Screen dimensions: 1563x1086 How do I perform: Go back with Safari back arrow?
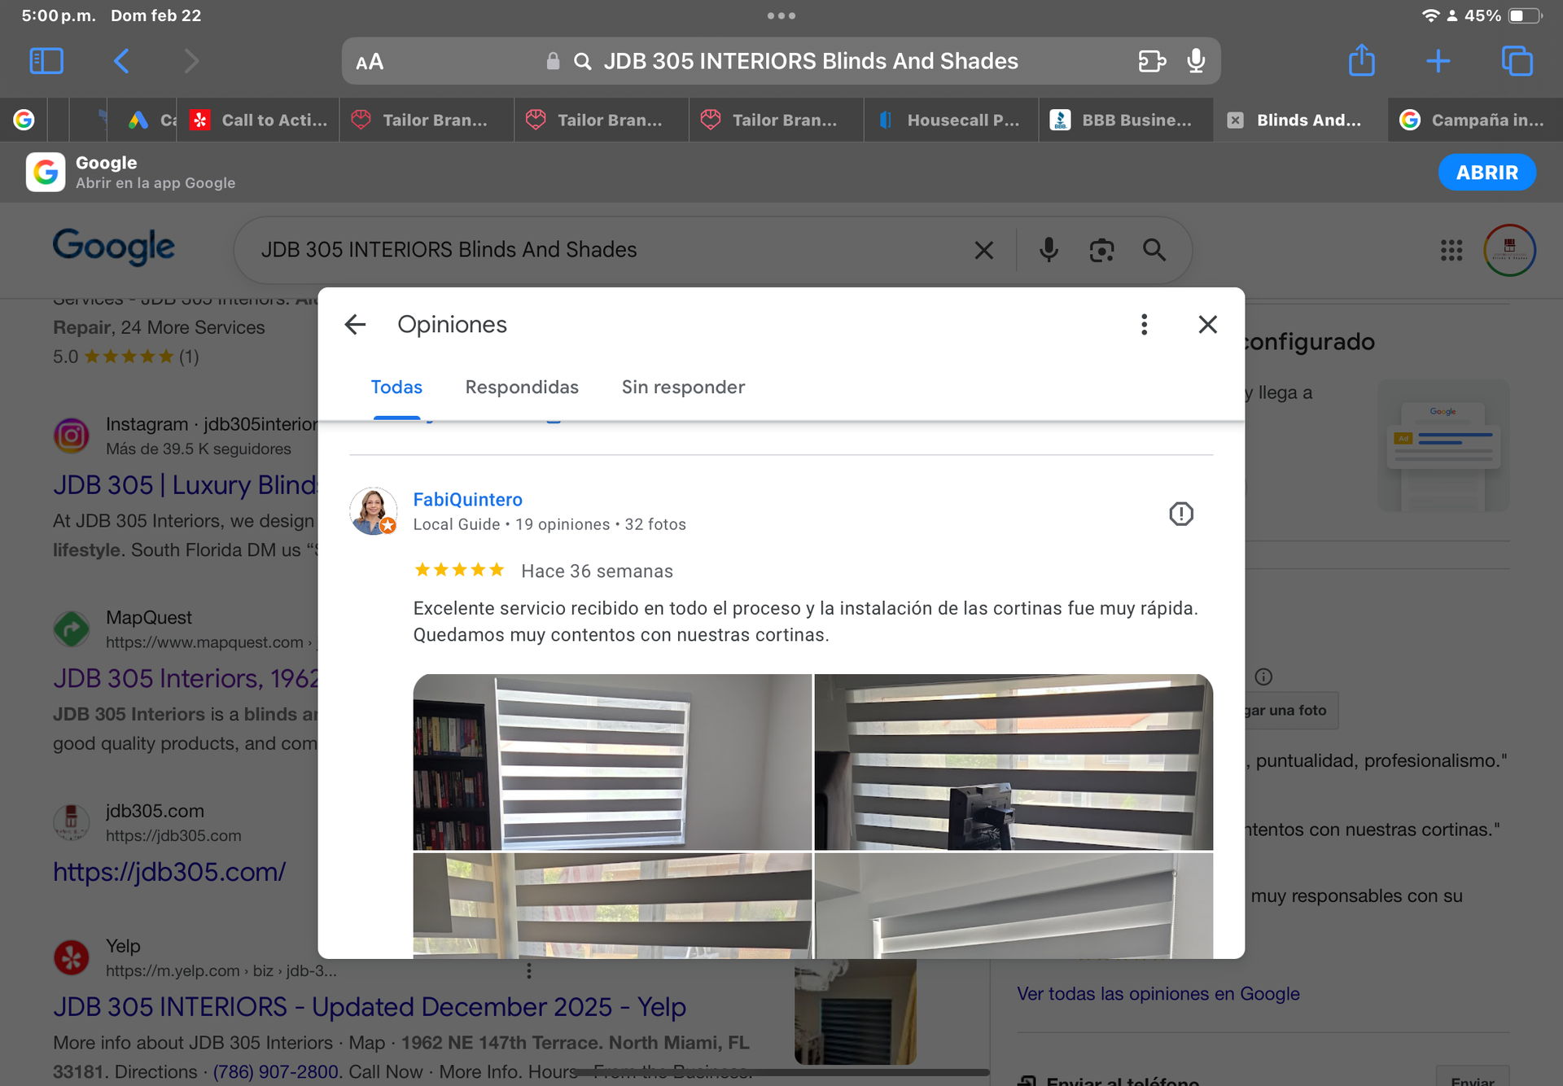pos(121,61)
